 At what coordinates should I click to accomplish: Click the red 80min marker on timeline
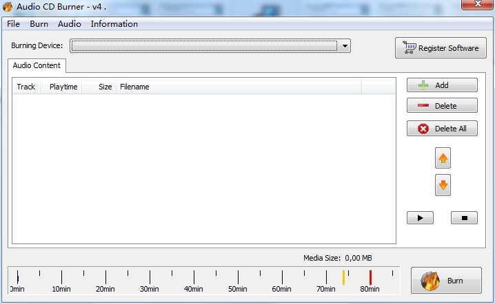[x=370, y=278]
